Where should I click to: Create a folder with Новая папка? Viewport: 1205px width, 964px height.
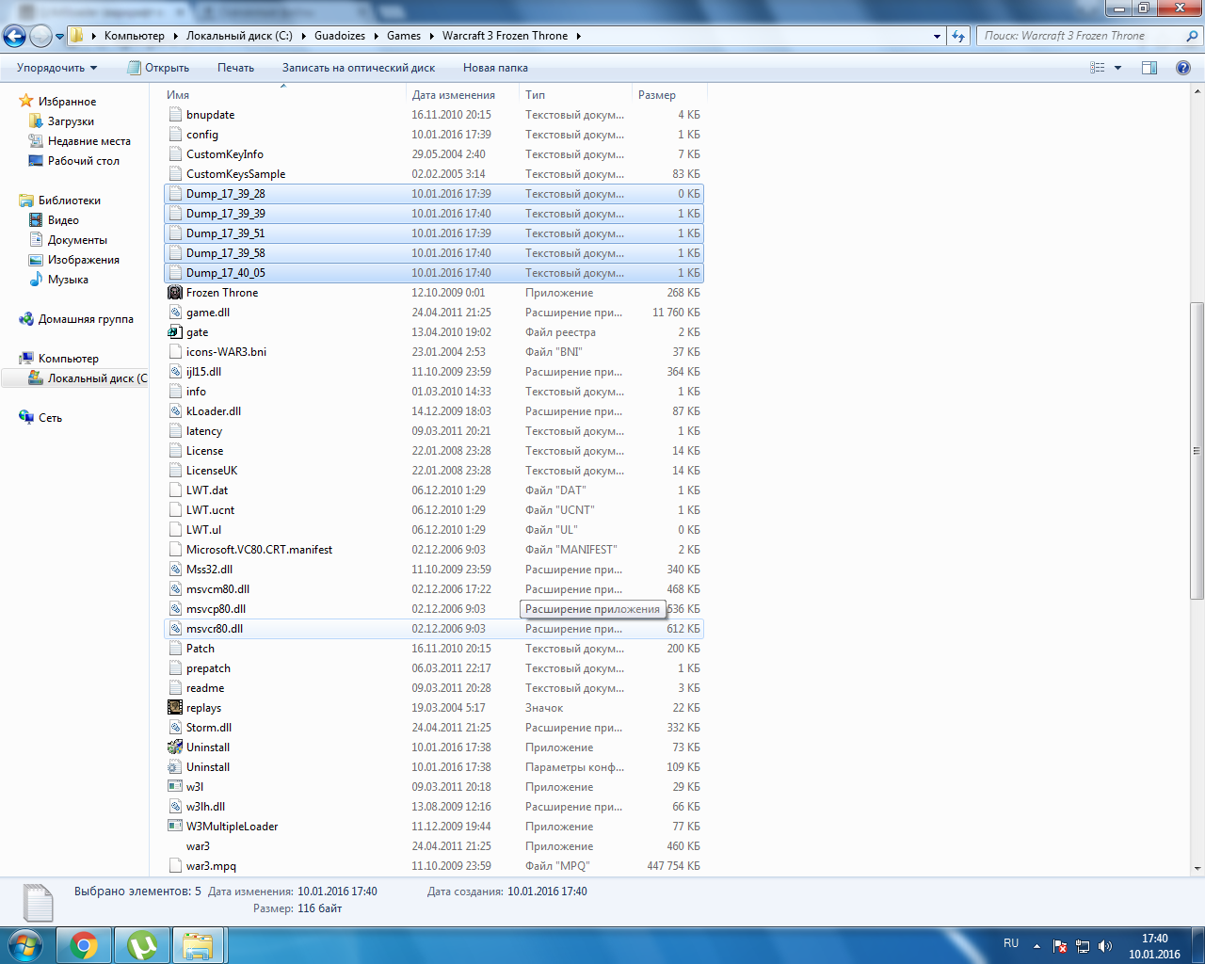[495, 68]
